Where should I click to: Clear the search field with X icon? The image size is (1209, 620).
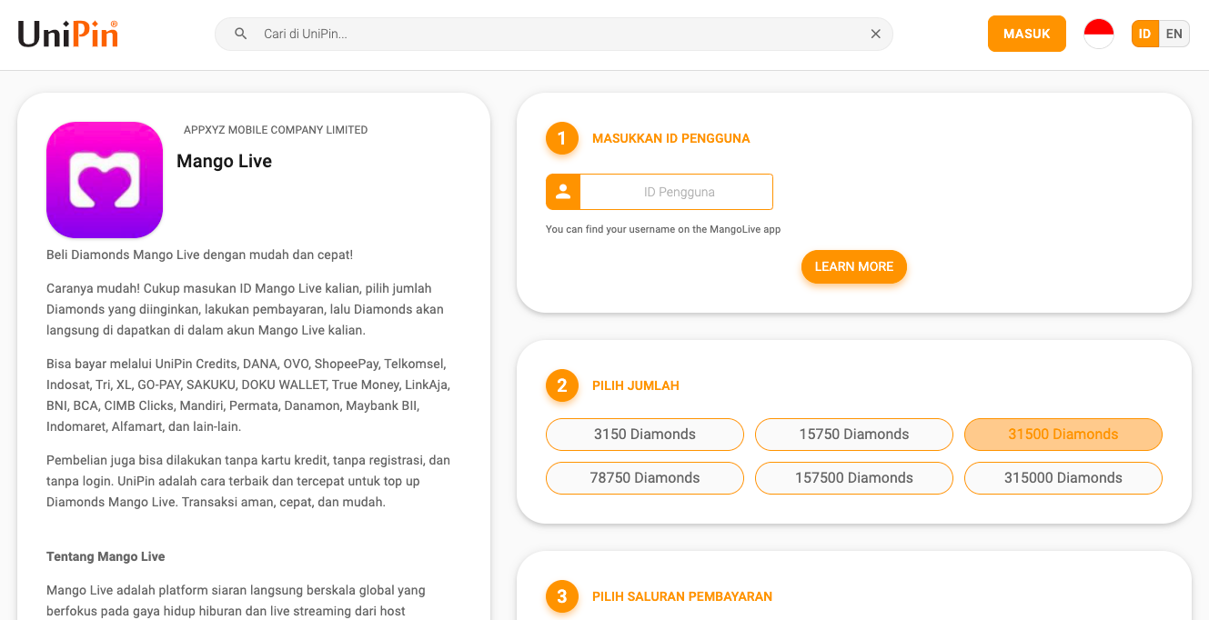(x=875, y=34)
